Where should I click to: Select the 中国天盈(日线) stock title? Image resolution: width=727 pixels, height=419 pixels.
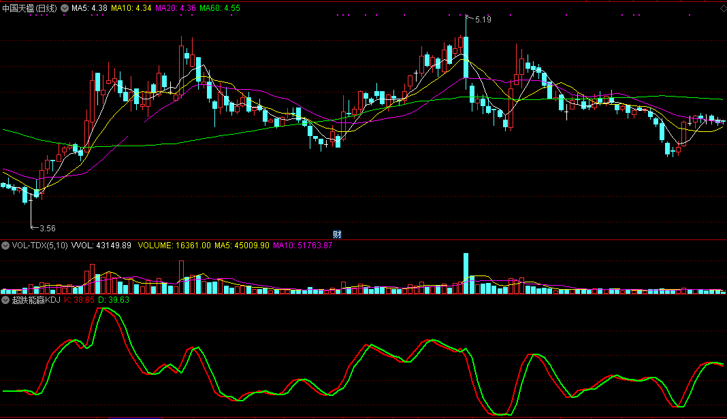[x=30, y=8]
